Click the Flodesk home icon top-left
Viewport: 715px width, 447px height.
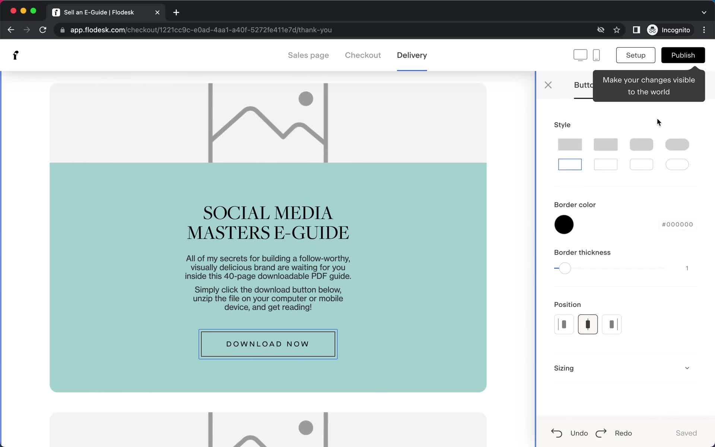(x=15, y=55)
